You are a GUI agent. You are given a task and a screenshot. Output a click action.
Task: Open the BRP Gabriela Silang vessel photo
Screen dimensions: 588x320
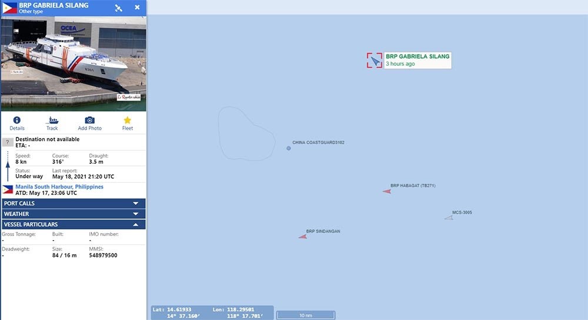pos(73,63)
